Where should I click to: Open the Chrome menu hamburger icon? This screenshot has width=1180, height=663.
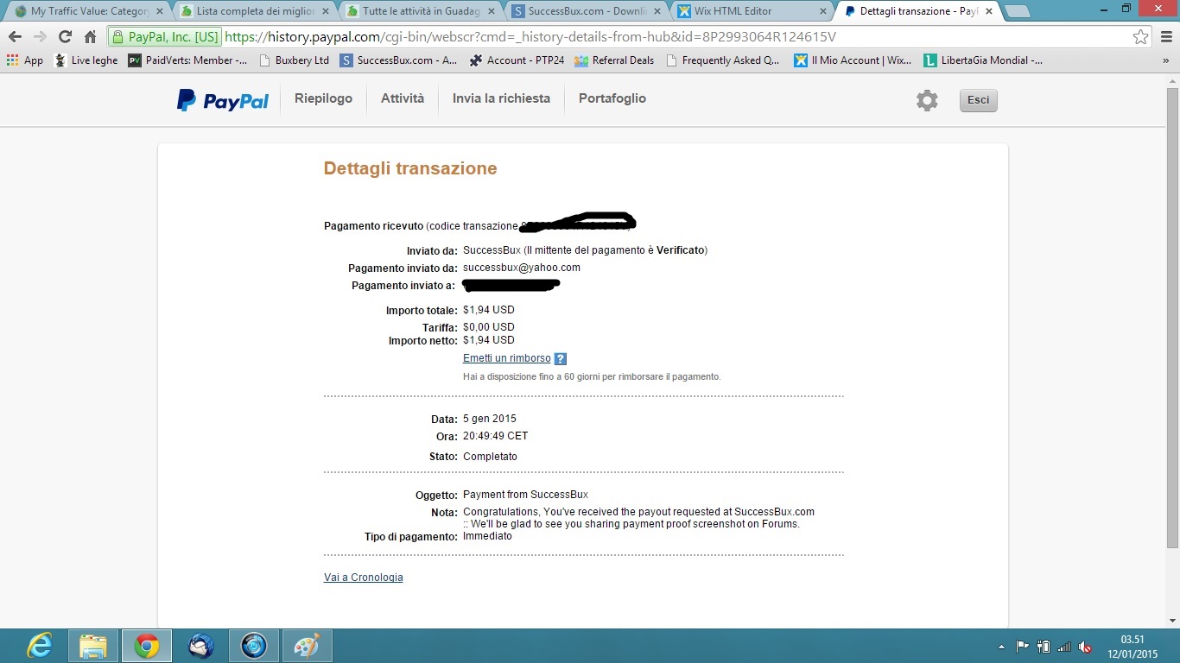point(1165,37)
